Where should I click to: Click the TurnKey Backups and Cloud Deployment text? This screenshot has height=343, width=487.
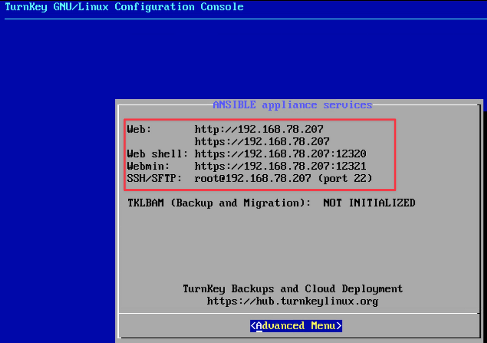coord(293,289)
